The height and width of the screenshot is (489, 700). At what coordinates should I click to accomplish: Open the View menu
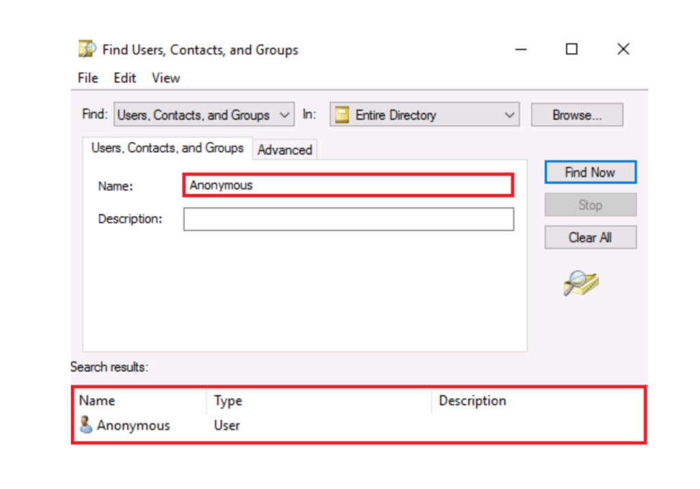click(x=166, y=78)
